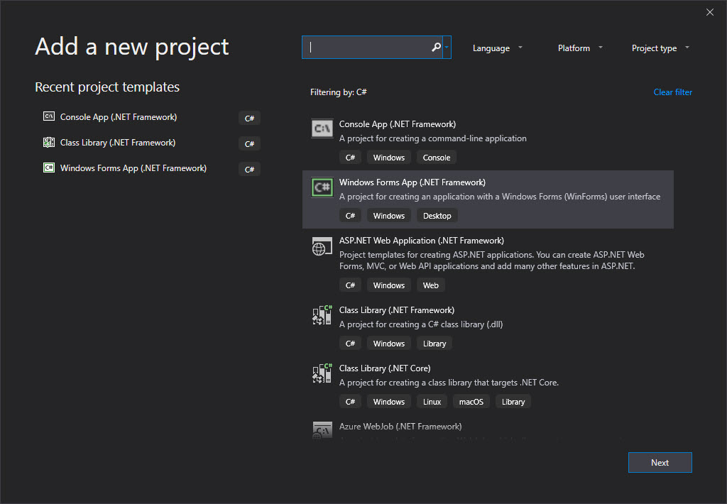The image size is (727, 504).
Task: Click the C# tag under Class Library (.NET Core)
Action: coord(350,402)
